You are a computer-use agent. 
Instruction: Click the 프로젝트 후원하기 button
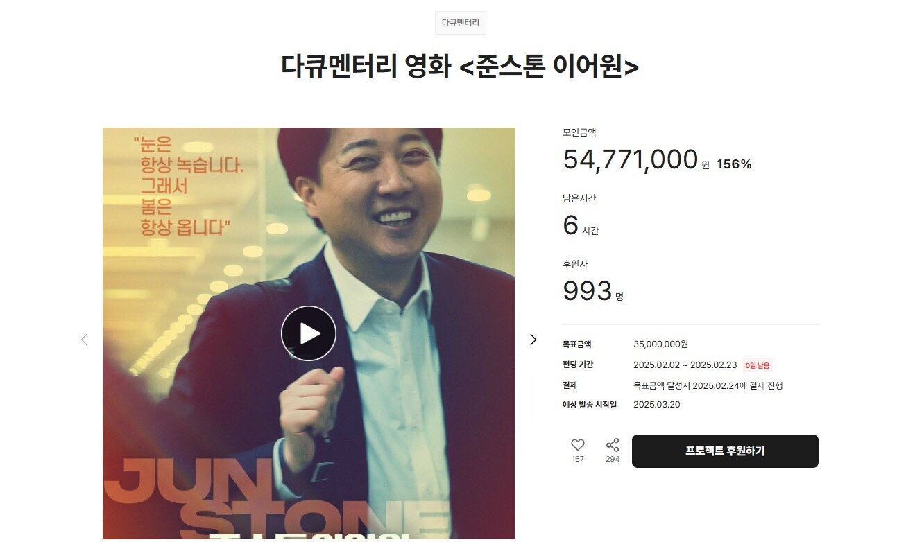[x=725, y=451]
